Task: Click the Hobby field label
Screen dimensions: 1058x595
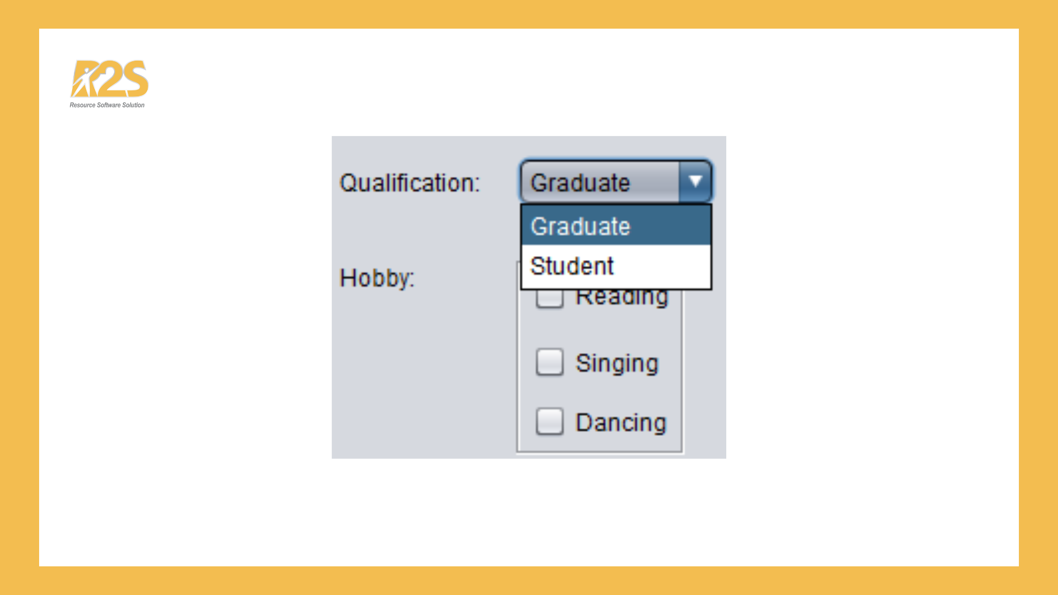Action: pos(377,278)
